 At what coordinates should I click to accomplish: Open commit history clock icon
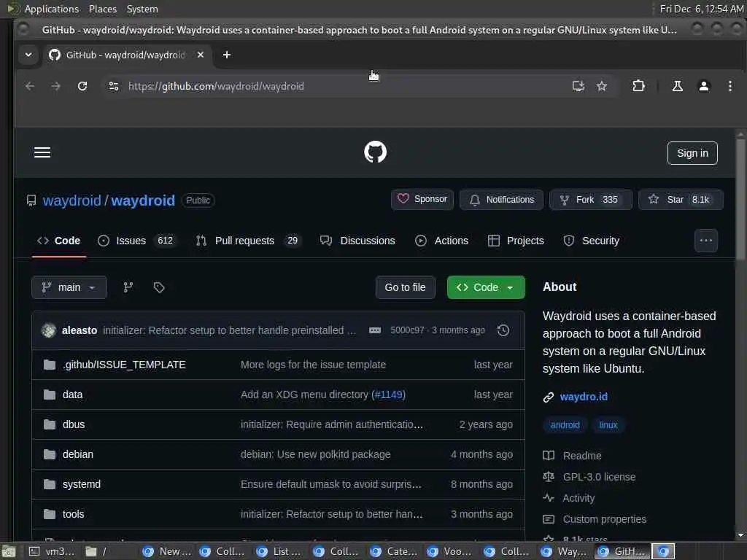[x=503, y=330]
